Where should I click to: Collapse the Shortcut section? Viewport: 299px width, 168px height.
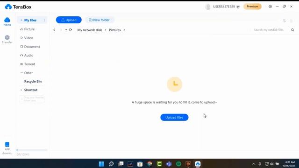pos(21,90)
